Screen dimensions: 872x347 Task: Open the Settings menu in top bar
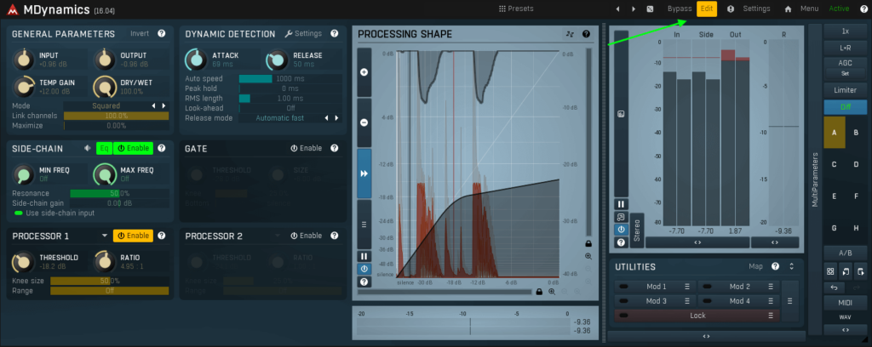pyautogui.click(x=756, y=9)
